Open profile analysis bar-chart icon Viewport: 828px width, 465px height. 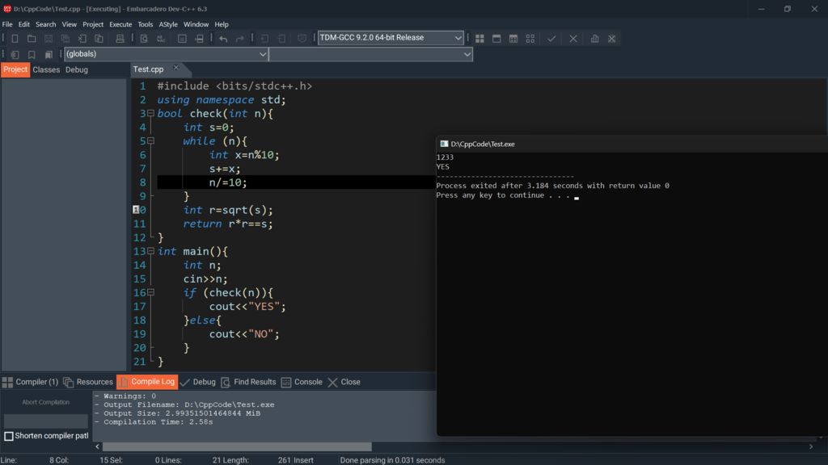[x=594, y=39]
